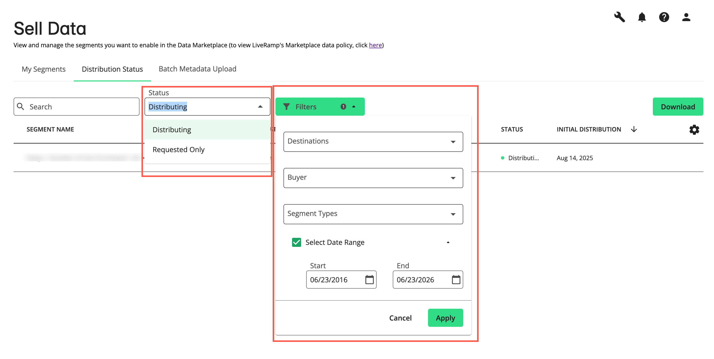Open the Marketplace data policy here link
Image resolution: width=714 pixels, height=359 pixels.
[x=375, y=45]
